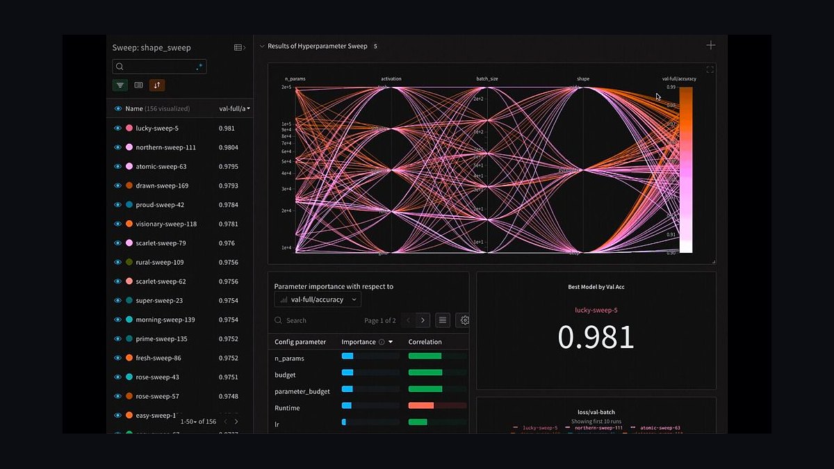The height and width of the screenshot is (469, 834).
Task: Click the large 0.981 best model value
Action: pos(596,337)
